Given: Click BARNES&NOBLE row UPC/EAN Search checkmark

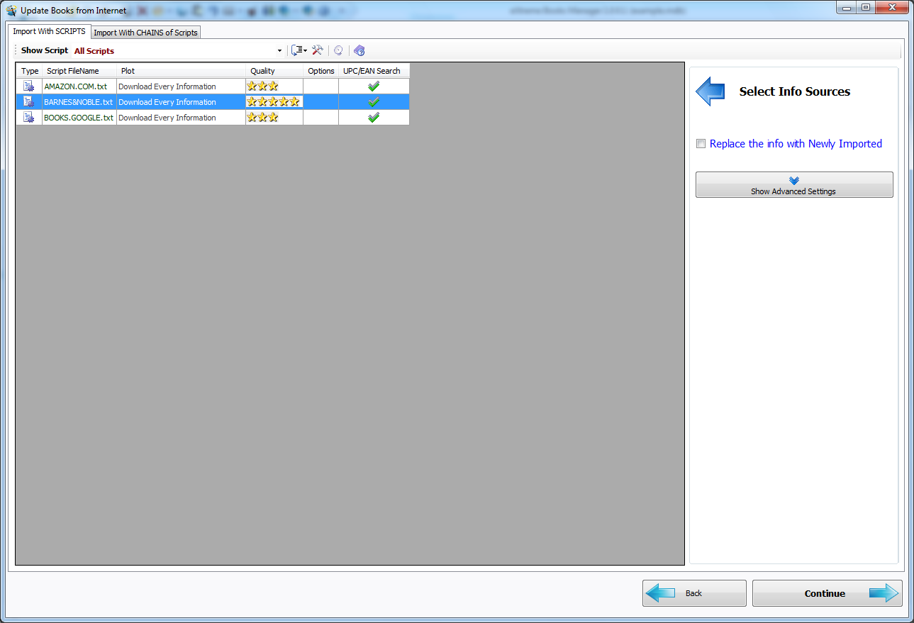Looking at the screenshot, I should tap(374, 102).
